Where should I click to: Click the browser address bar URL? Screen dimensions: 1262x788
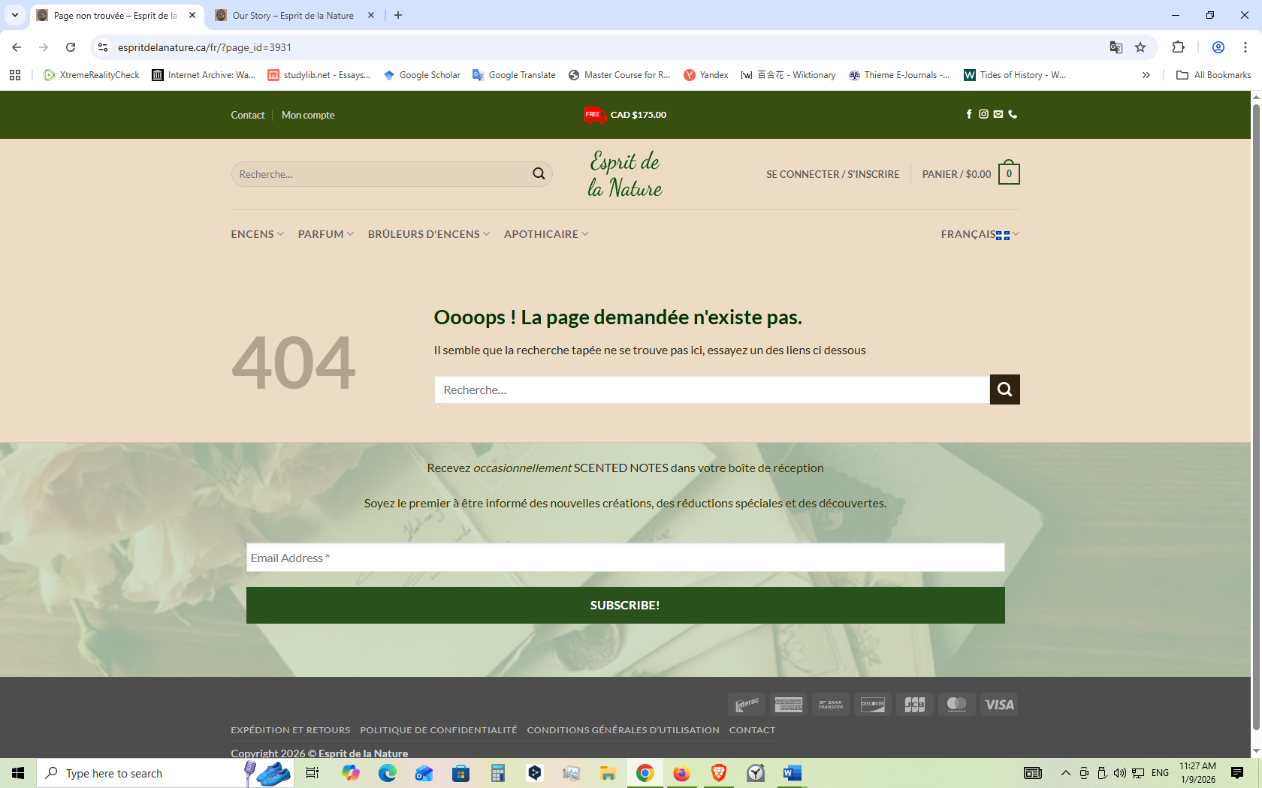204,47
